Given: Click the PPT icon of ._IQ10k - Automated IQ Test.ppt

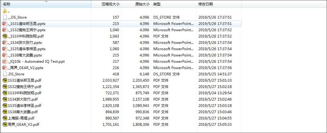Looking at the screenshot, I should [5, 61].
